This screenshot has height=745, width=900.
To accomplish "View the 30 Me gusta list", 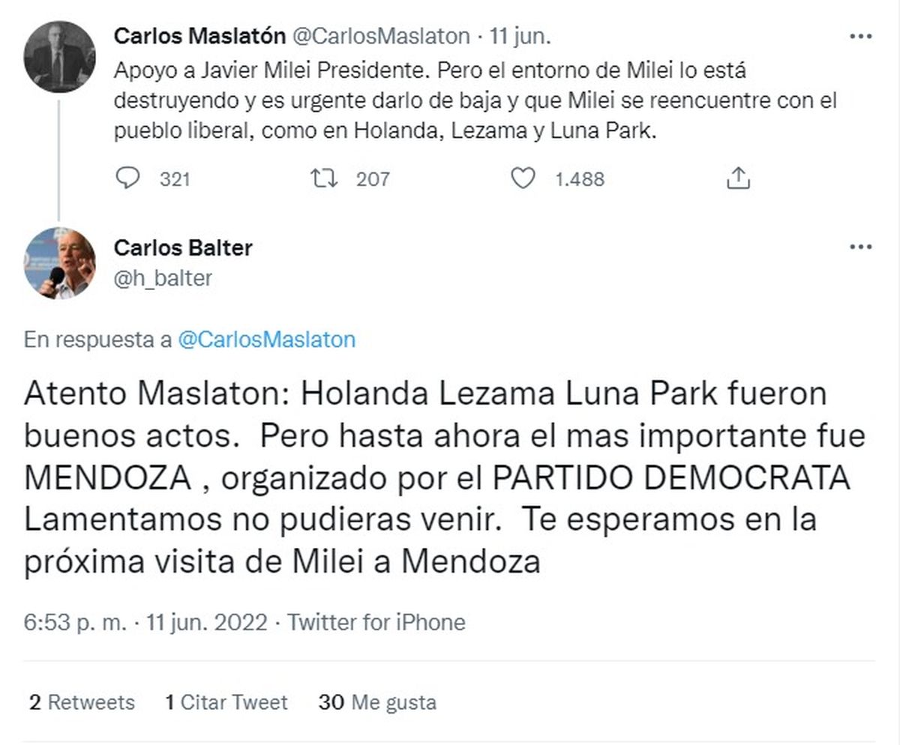I will click(x=377, y=702).
